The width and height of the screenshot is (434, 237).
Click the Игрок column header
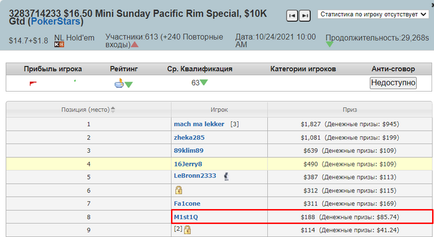(x=219, y=110)
